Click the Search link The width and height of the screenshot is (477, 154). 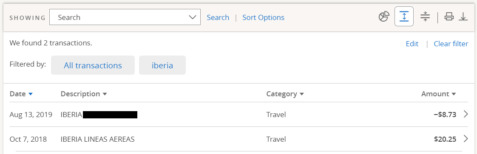point(218,17)
